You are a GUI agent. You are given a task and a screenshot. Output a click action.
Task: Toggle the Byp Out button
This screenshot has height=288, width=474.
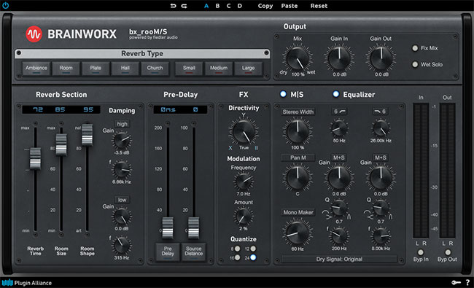pyautogui.click(x=448, y=252)
